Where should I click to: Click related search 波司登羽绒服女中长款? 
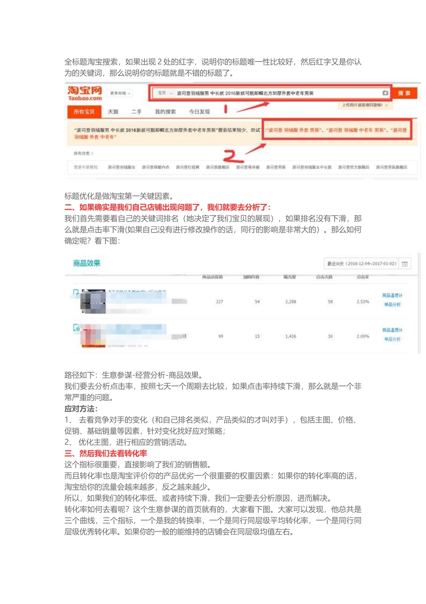tap(312, 167)
